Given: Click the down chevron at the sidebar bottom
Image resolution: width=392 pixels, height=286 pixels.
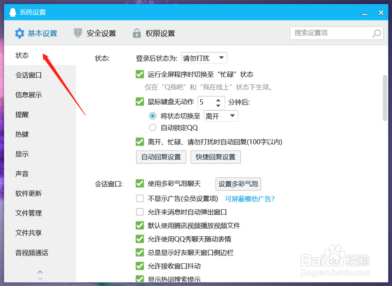Looking at the screenshot, I should click(x=40, y=279).
